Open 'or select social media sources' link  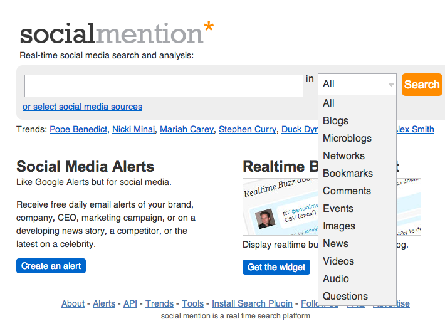point(82,107)
